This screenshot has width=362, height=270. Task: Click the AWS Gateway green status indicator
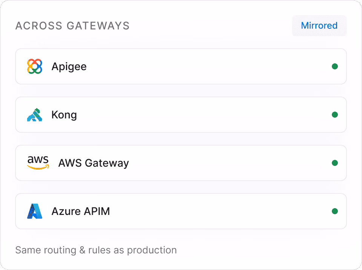click(x=335, y=163)
